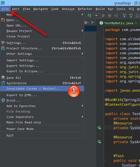Click VCS Commit green arrow icon
This screenshot has height=167, width=140.
click(131, 16)
